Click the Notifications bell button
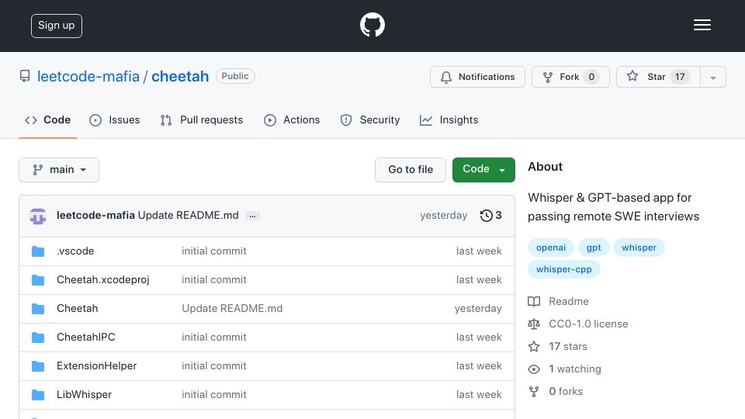 pyautogui.click(x=477, y=77)
